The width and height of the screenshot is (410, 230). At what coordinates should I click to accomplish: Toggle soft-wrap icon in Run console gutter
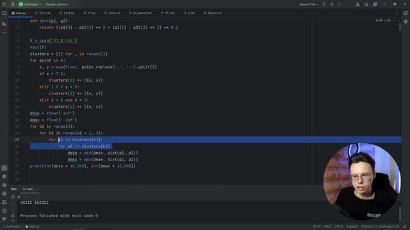click(13, 216)
